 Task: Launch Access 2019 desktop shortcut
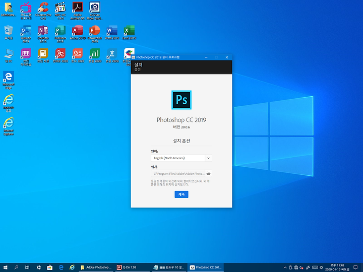click(78, 32)
